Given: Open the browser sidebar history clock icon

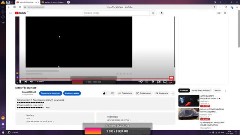Looking at the screenshot, I should coord(3,7).
